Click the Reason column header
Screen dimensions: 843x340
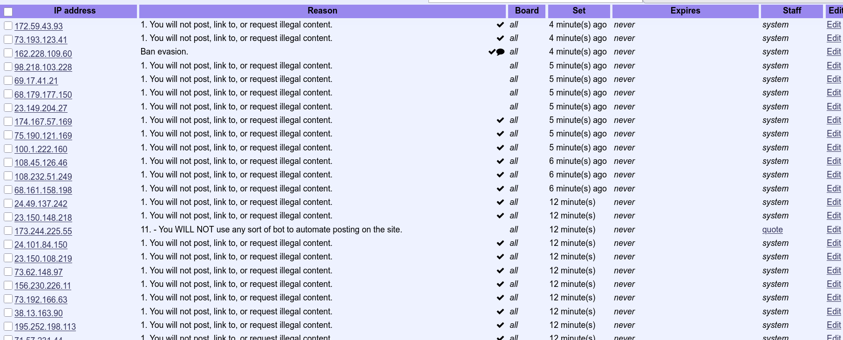322,11
